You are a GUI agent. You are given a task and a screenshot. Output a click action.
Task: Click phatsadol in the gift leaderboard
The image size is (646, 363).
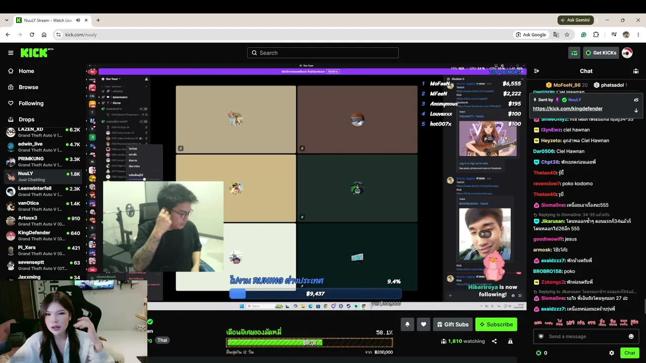(x=610, y=85)
